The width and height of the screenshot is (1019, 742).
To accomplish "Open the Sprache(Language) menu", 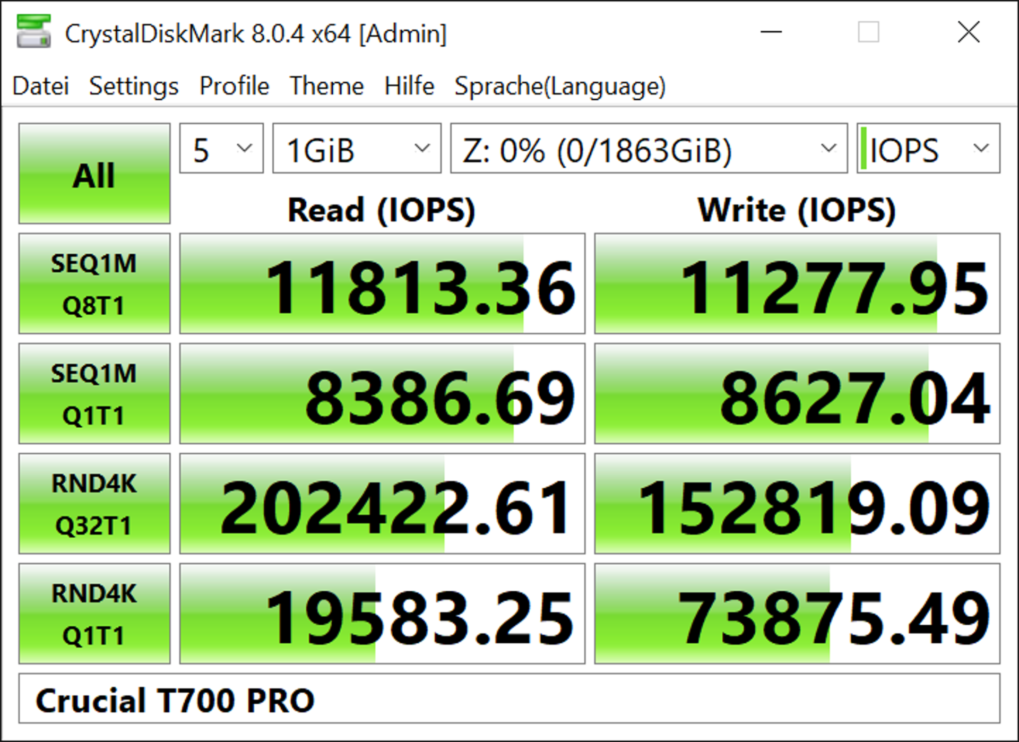I will click(560, 86).
